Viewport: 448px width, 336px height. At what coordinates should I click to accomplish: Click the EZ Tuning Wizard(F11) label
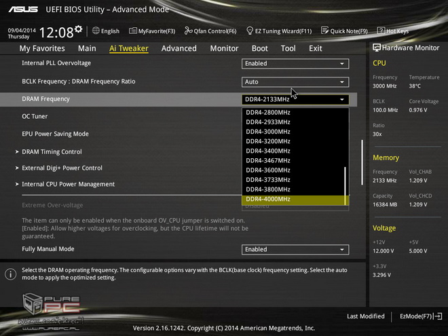[283, 31]
